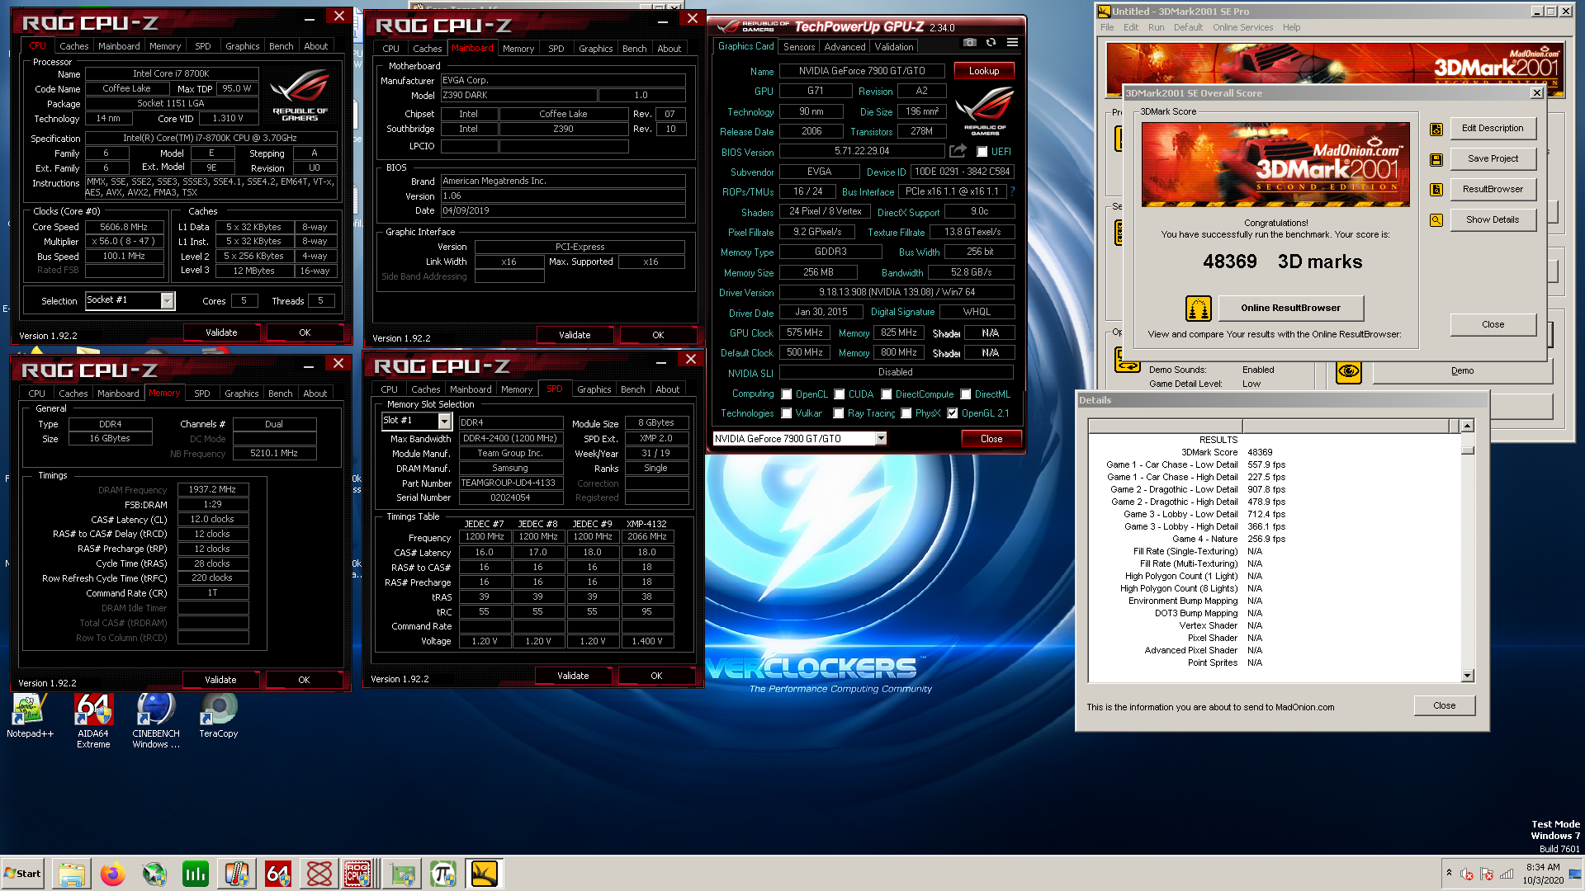Toggle the PhysX checkbox

click(x=906, y=413)
